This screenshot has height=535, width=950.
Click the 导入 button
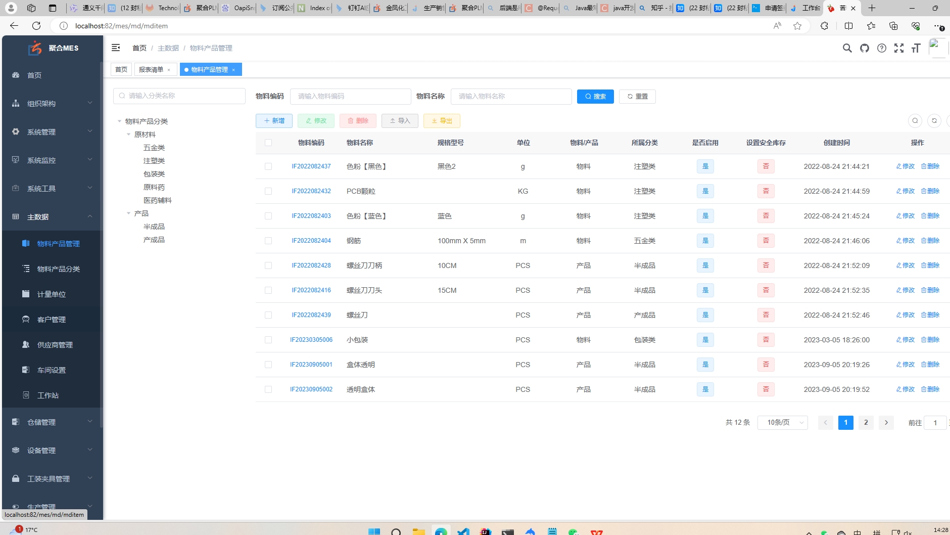coord(400,121)
